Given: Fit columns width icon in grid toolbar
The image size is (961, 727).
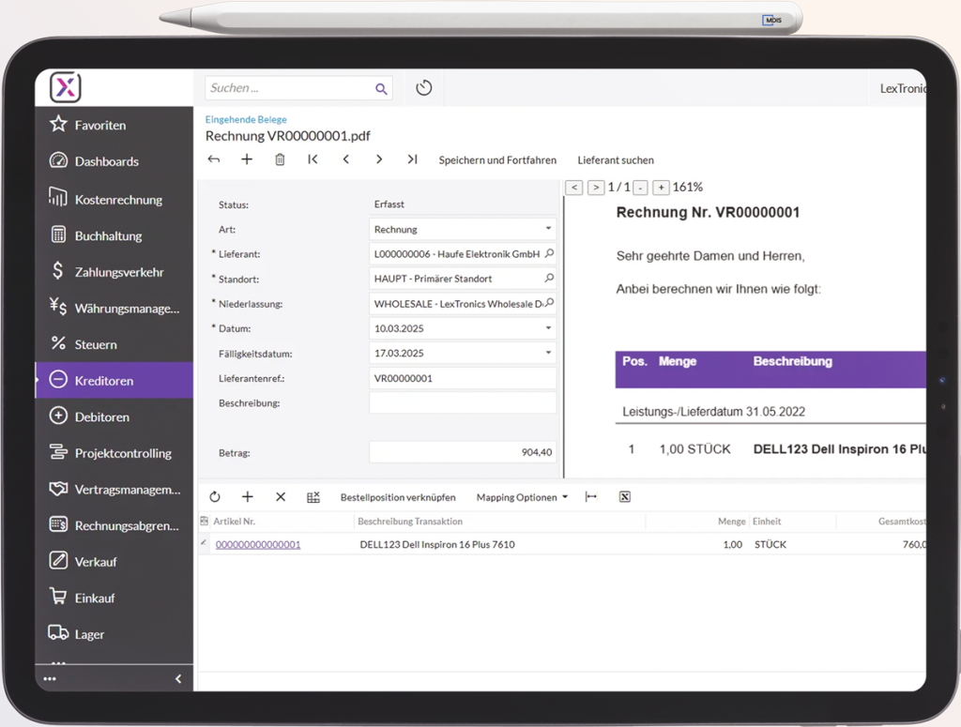Looking at the screenshot, I should click(591, 497).
